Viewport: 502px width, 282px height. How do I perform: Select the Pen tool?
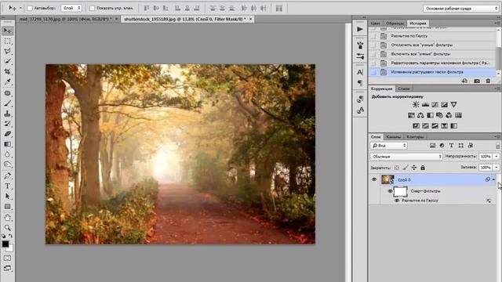tap(7, 175)
